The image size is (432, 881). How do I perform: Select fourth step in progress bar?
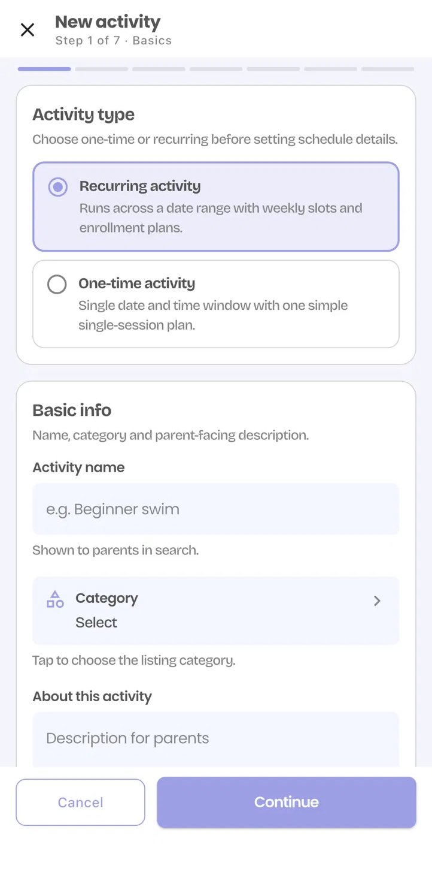tap(216, 69)
